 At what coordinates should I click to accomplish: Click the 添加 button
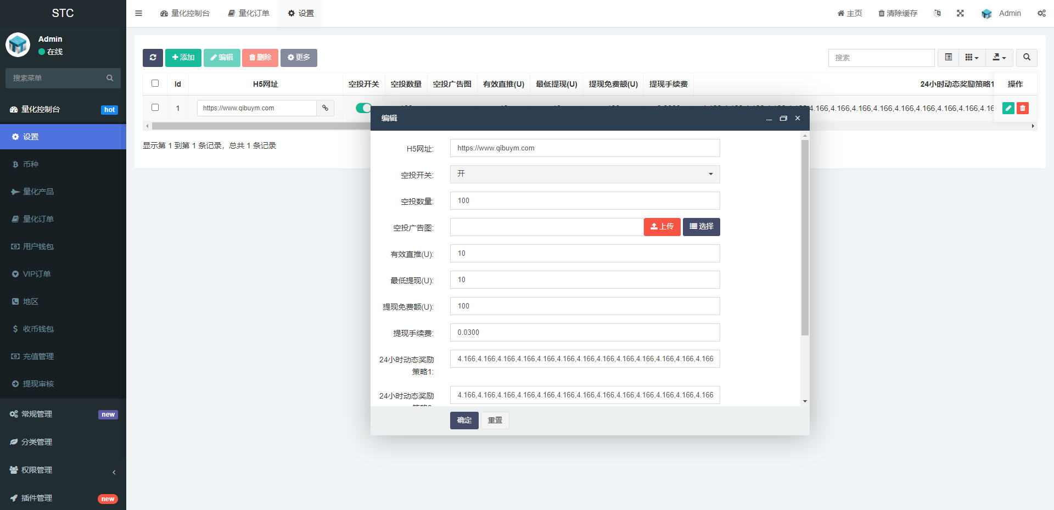coord(183,58)
